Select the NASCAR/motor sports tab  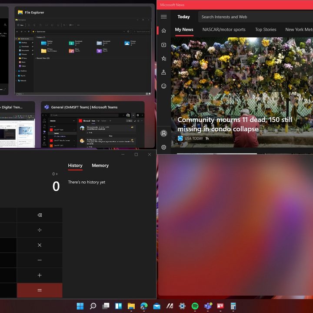[224, 30]
